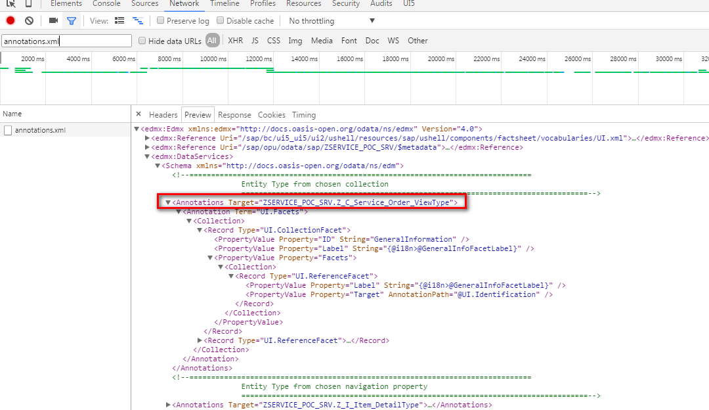Open the Cookies tab
This screenshot has width=709, height=410.
point(271,115)
